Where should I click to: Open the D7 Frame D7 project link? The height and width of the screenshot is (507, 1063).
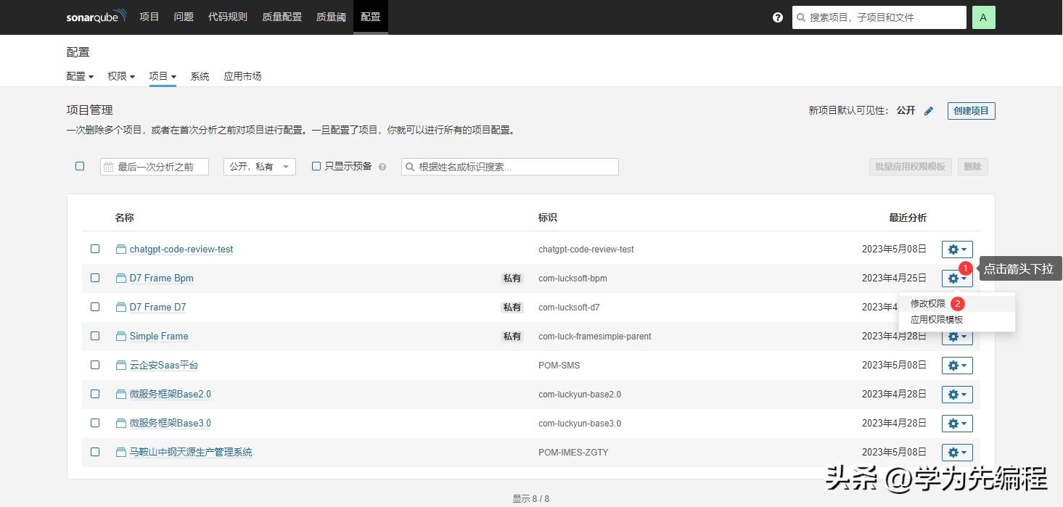(157, 307)
